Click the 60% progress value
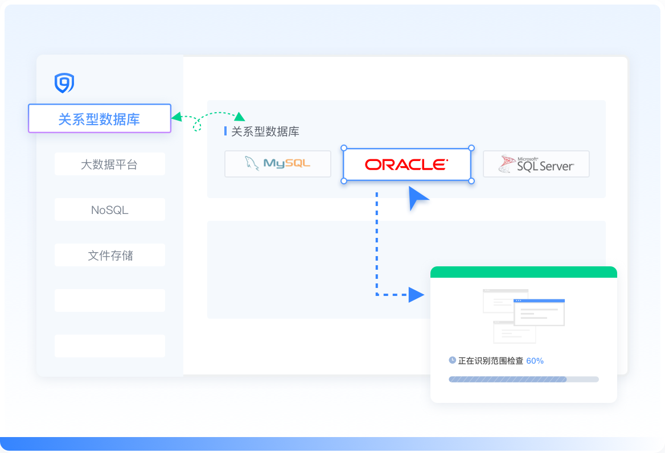This screenshot has width=665, height=453. coord(535,361)
